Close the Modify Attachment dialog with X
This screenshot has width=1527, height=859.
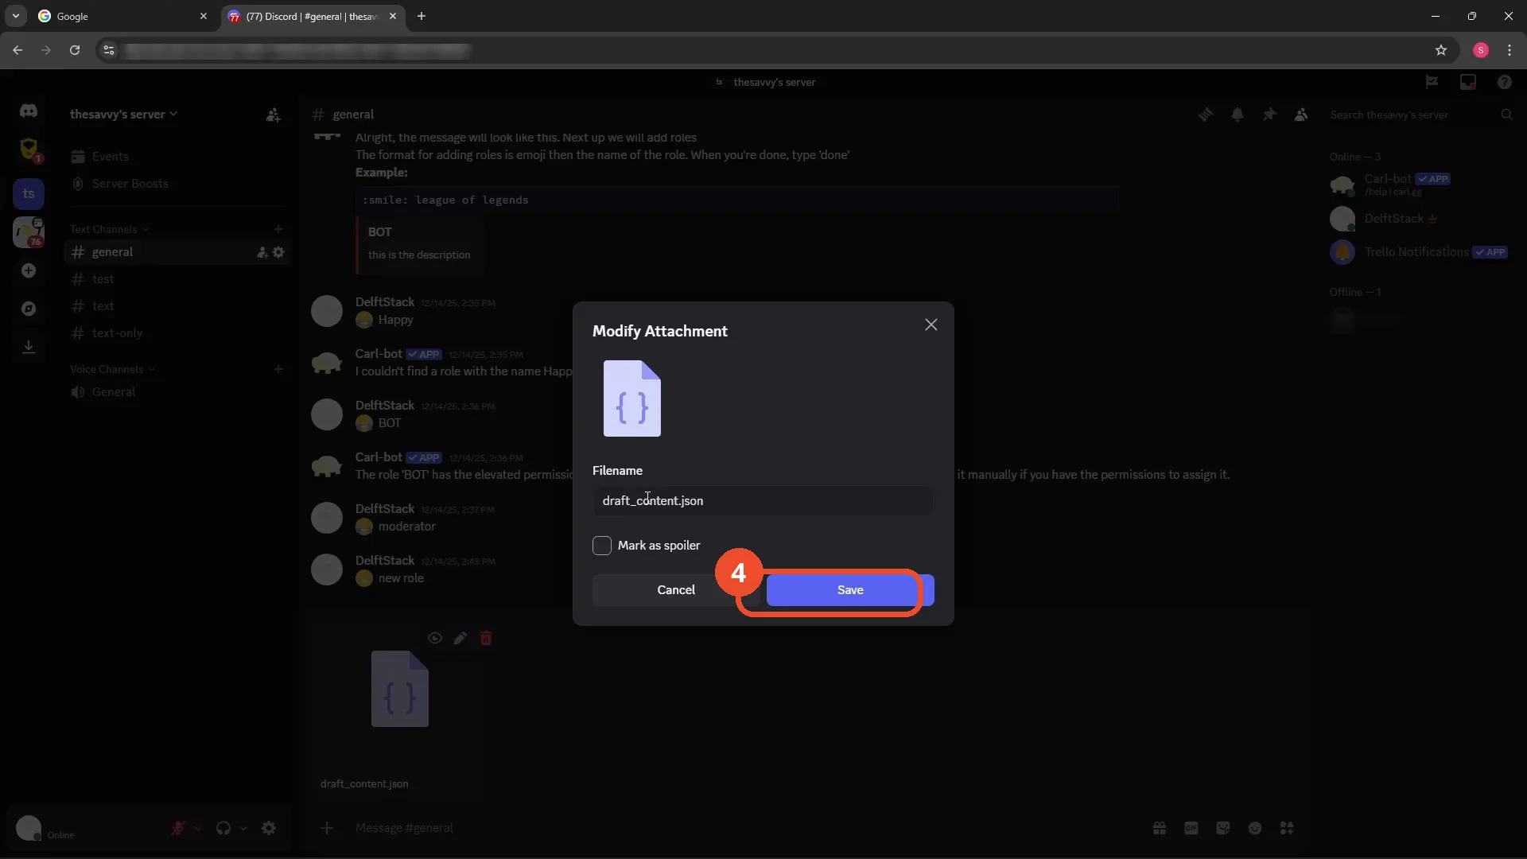(931, 325)
